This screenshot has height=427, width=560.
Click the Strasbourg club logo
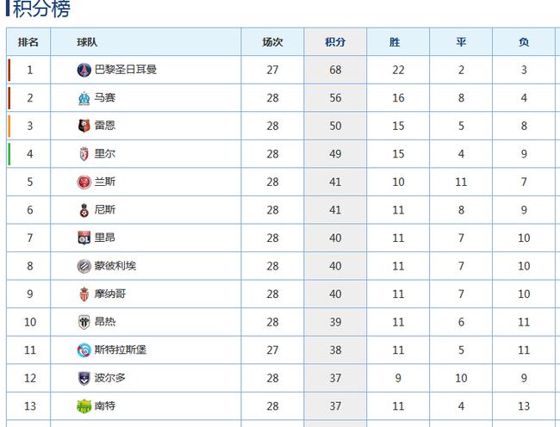(84, 350)
